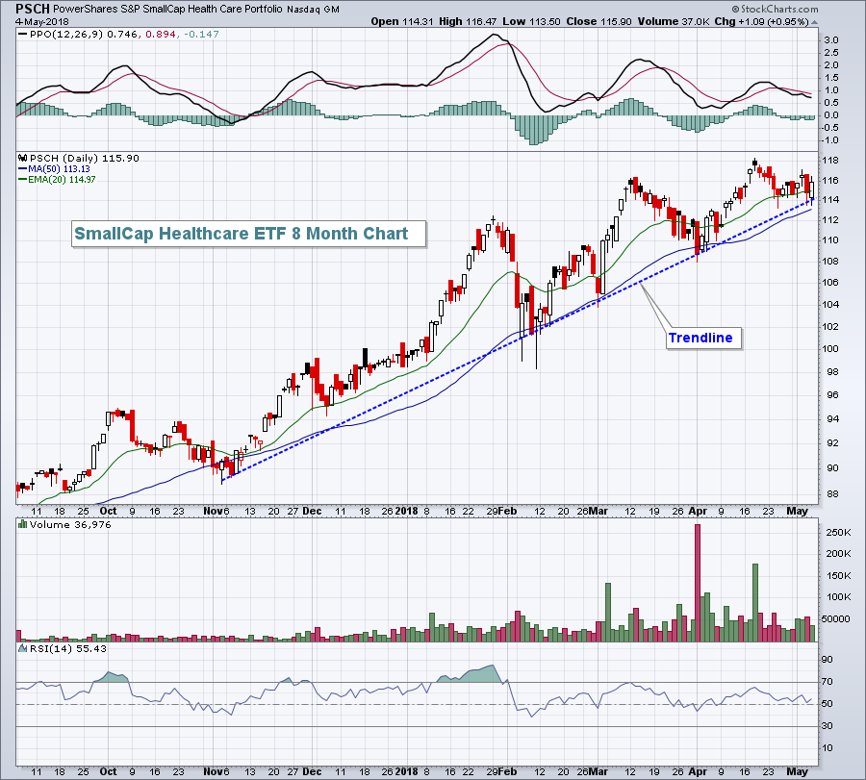Screen dimensions: 866x780
Task: Click the green line marker before EMA(20)
Action: click(x=23, y=180)
